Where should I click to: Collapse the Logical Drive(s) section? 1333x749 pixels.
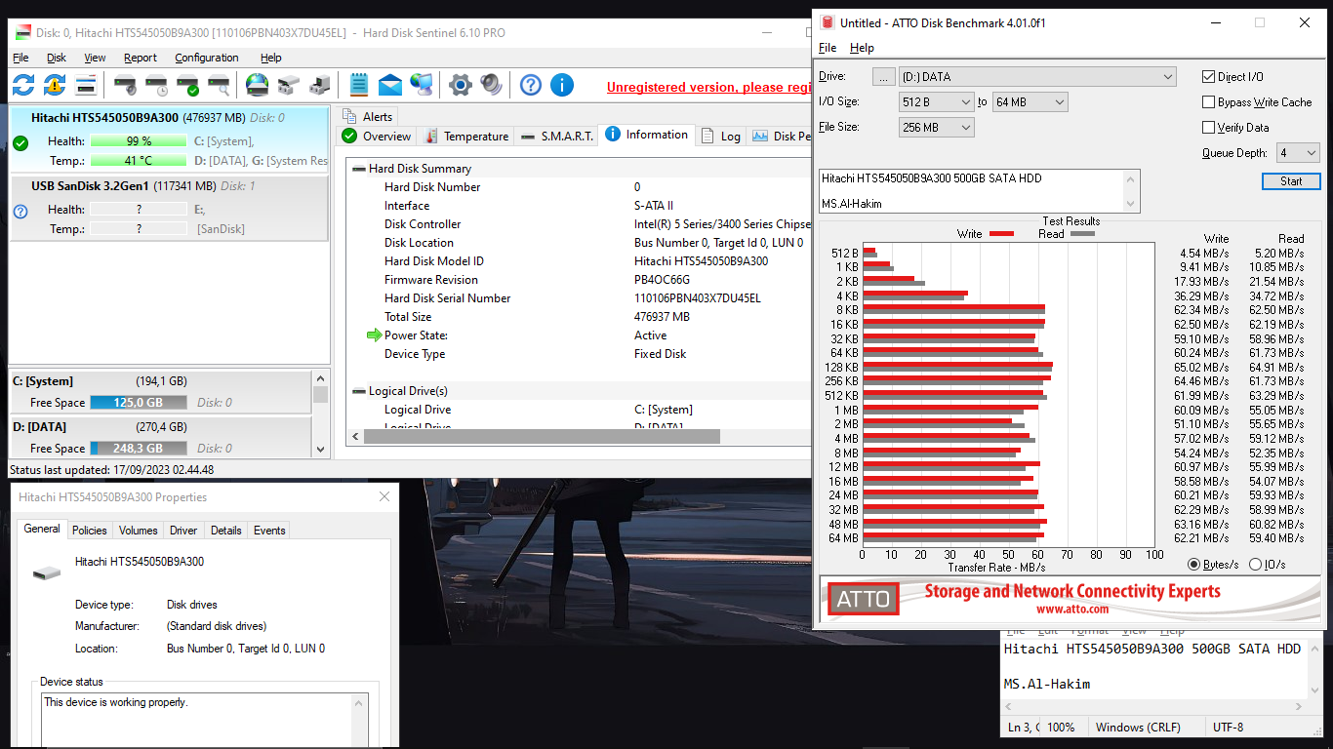coord(359,391)
